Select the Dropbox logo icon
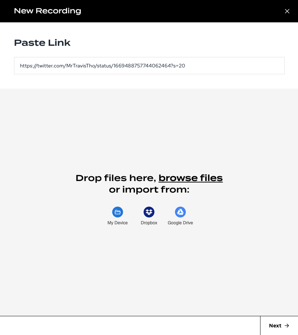The width and height of the screenshot is (298, 335). coord(149,212)
